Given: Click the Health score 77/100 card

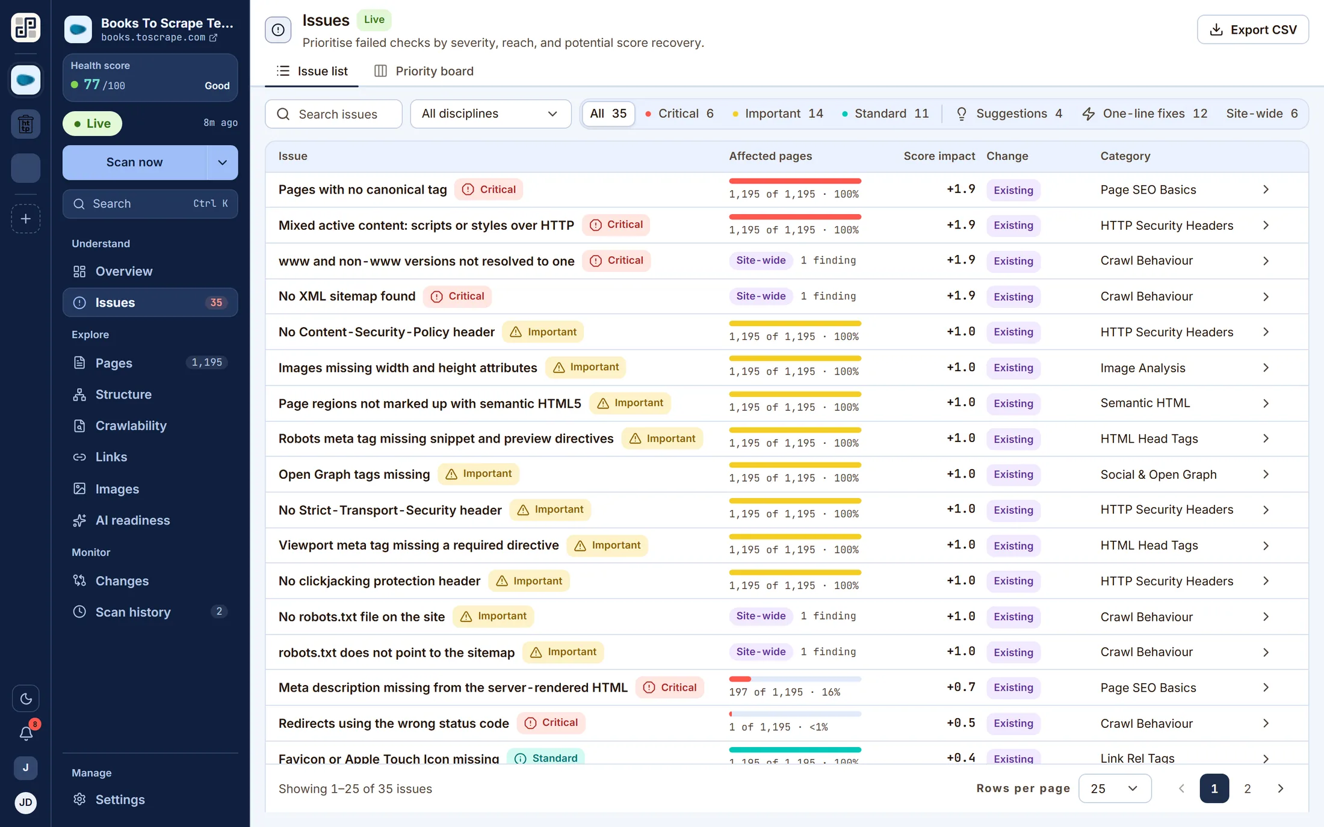Looking at the screenshot, I should click(150, 78).
